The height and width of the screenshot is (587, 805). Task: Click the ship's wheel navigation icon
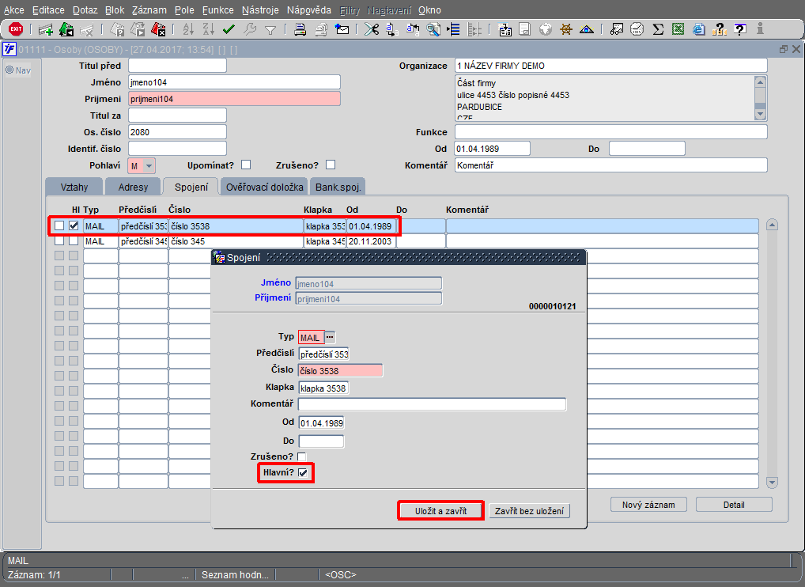click(565, 30)
